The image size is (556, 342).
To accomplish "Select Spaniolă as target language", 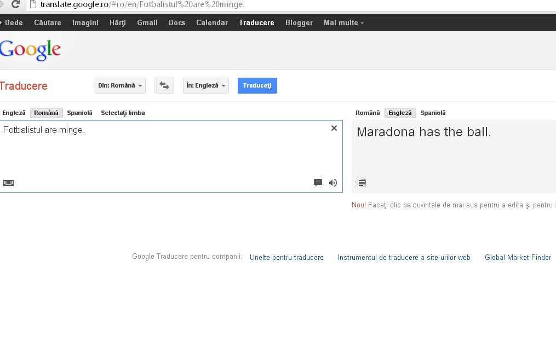I will point(433,113).
